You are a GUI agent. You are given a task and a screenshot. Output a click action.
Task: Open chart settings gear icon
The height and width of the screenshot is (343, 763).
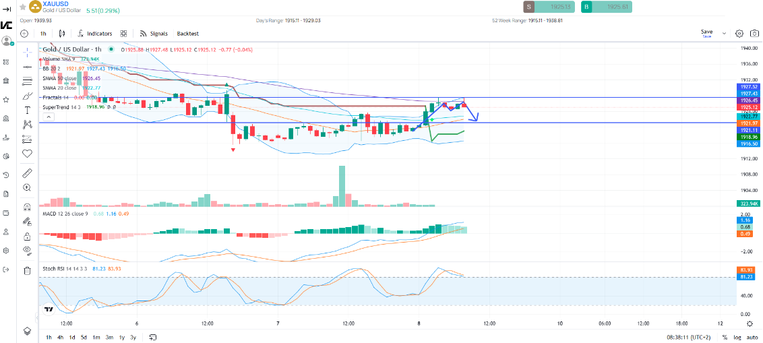(x=739, y=33)
